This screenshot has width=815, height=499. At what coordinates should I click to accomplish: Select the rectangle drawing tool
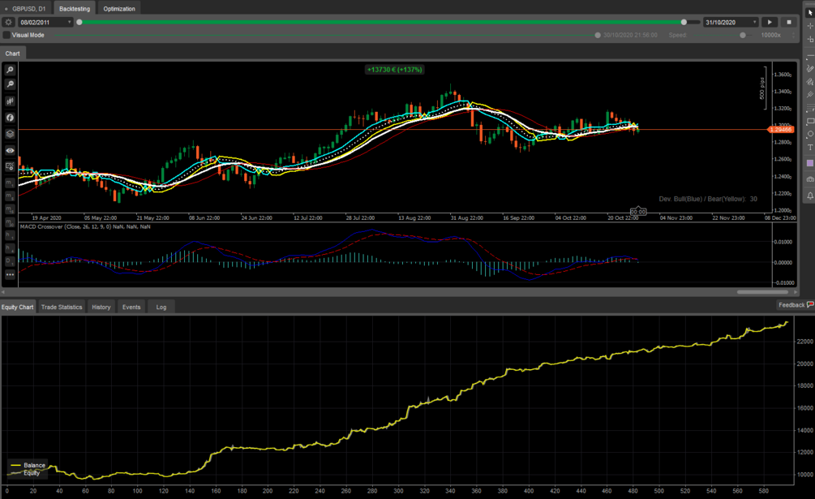pyautogui.click(x=810, y=121)
